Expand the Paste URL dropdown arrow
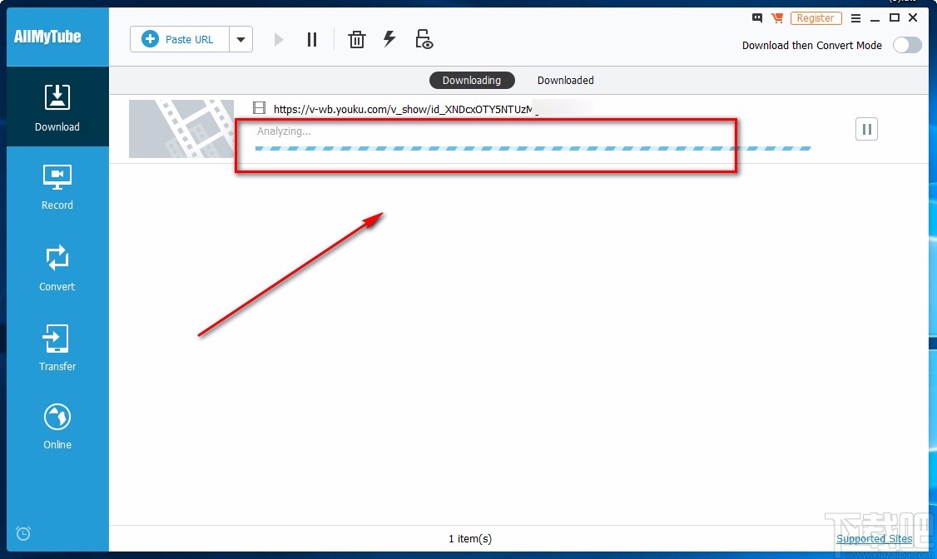Viewport: 937px width, 559px height. 240,39
